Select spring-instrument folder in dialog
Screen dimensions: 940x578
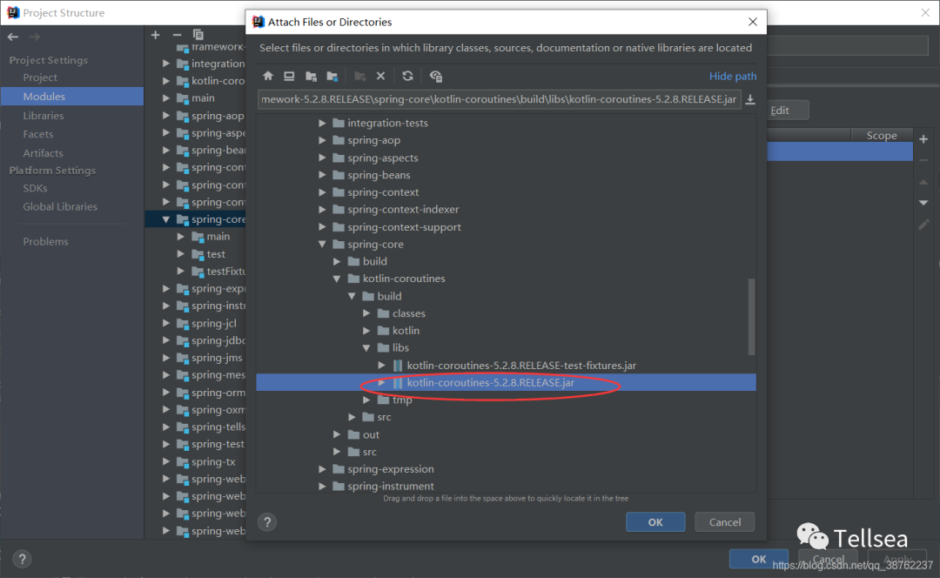click(x=390, y=487)
